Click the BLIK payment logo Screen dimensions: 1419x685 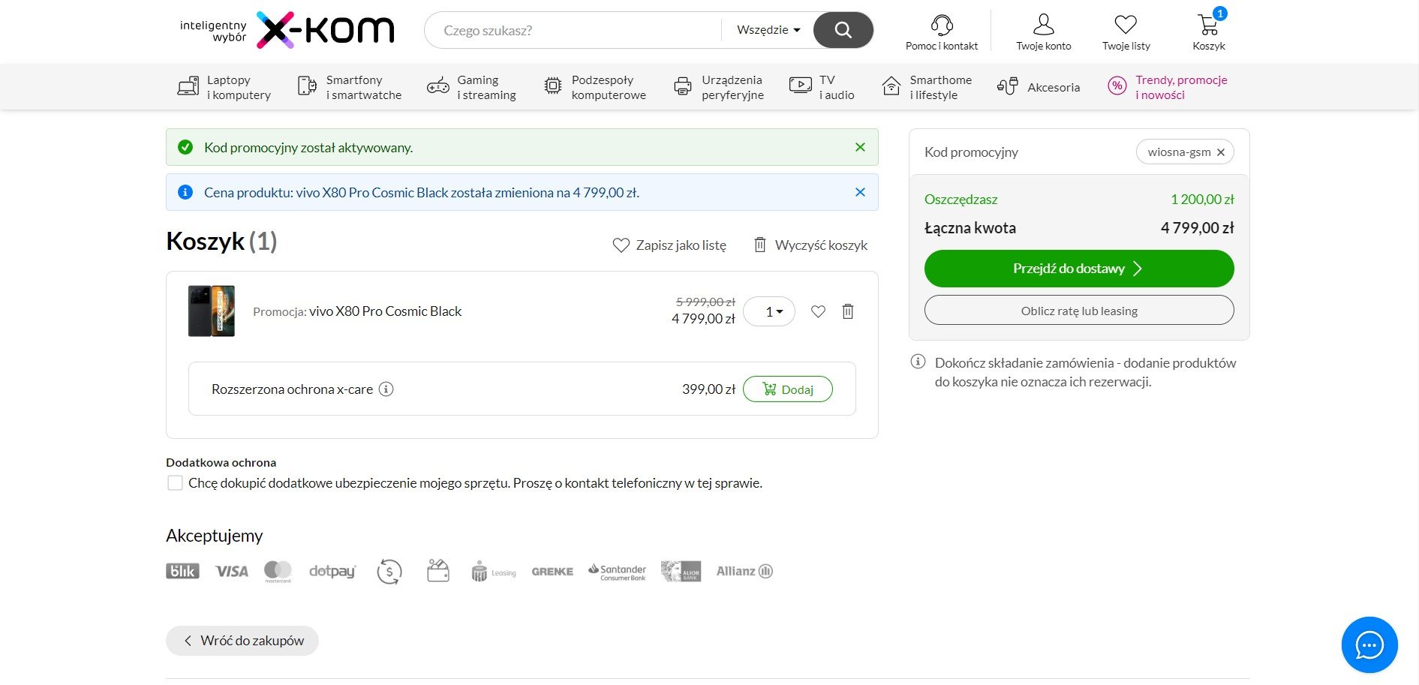[x=182, y=571]
